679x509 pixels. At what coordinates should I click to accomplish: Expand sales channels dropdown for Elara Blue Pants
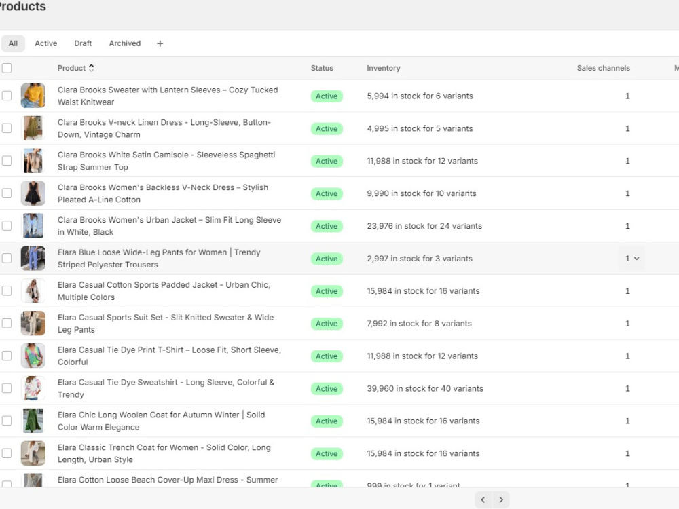click(631, 259)
